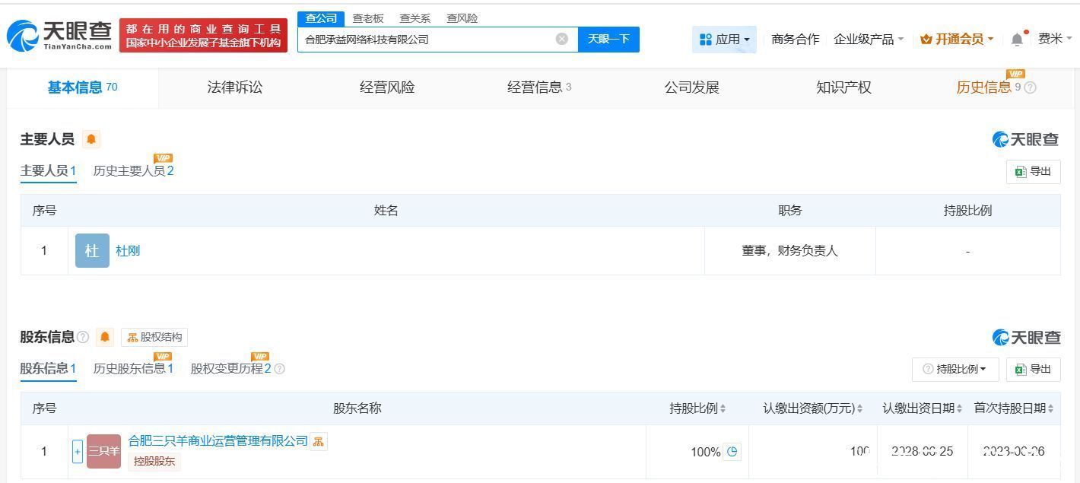Click the bell icon beside 主要人员 heading
This screenshot has width=1080, height=483.
pos(91,139)
